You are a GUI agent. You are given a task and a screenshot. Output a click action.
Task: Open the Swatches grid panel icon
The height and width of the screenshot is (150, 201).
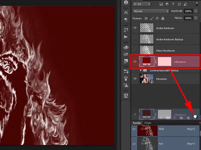pyautogui.click(x=126, y=54)
